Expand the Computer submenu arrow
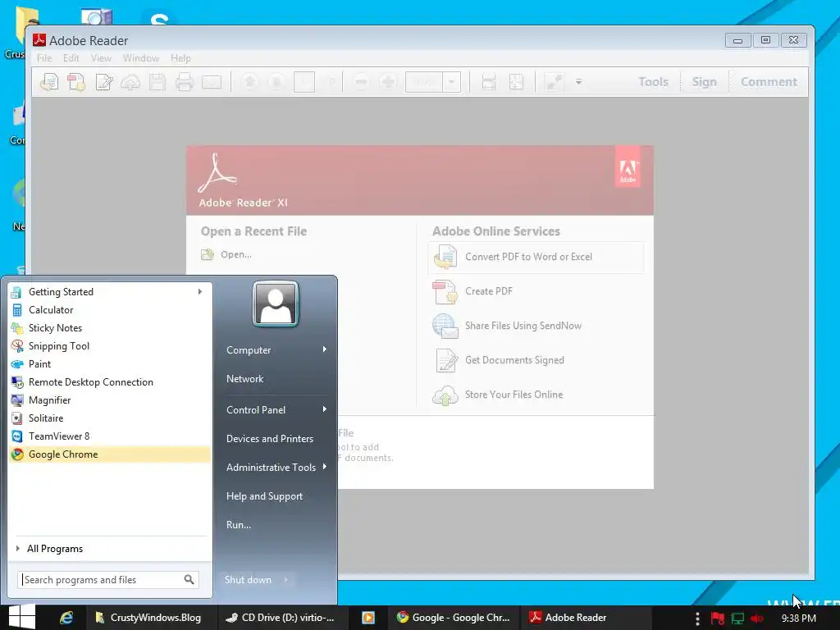 (324, 349)
